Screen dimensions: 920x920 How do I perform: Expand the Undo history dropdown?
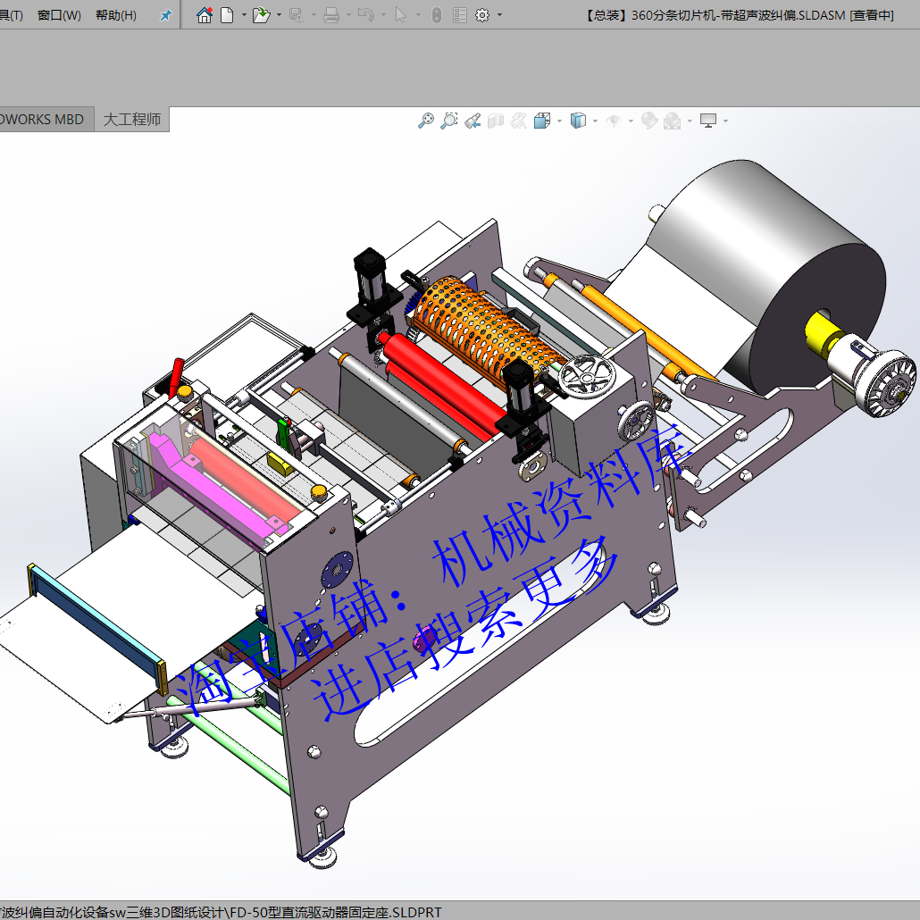(383, 14)
